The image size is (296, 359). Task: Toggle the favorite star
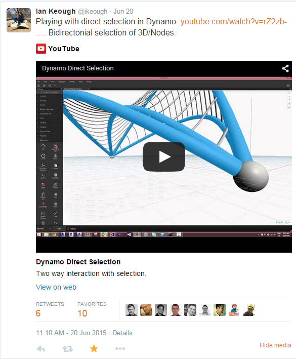pyautogui.click(x=94, y=348)
